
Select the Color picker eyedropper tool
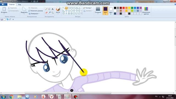(x=50, y=13)
